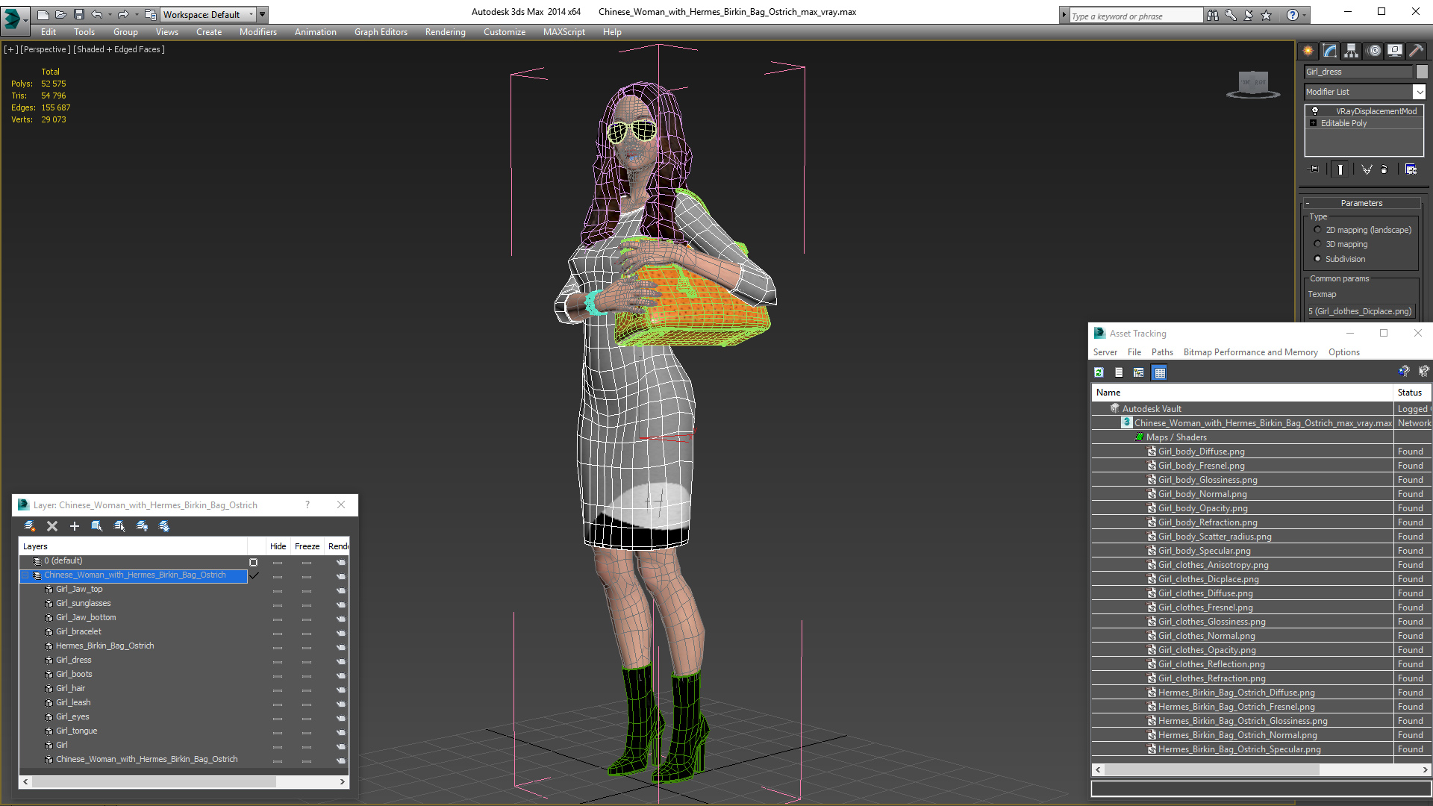The image size is (1433, 806).
Task: Open the Rendering menu
Action: tap(445, 32)
